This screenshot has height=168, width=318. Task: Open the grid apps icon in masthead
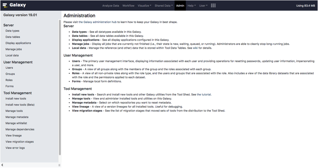coord(213,6)
